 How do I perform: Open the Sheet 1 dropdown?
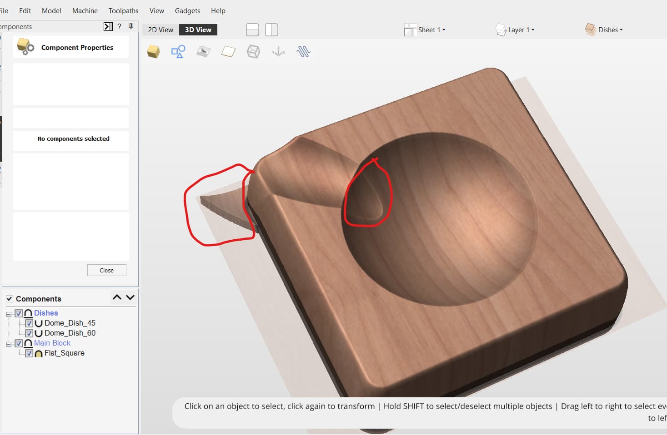431,30
